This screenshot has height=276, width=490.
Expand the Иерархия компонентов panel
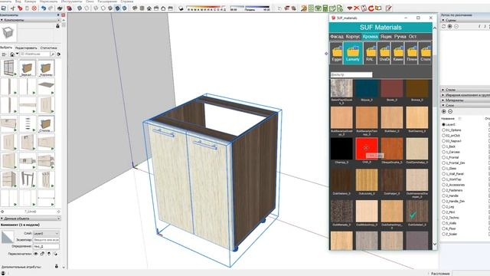click(x=465, y=95)
